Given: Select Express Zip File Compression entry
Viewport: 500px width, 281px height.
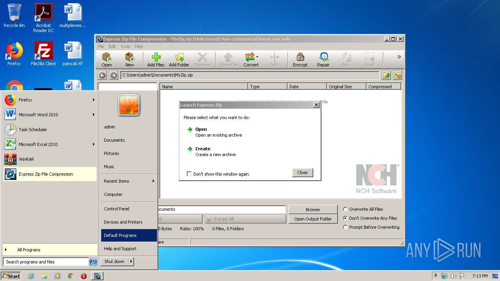Looking at the screenshot, I should pos(50,174).
